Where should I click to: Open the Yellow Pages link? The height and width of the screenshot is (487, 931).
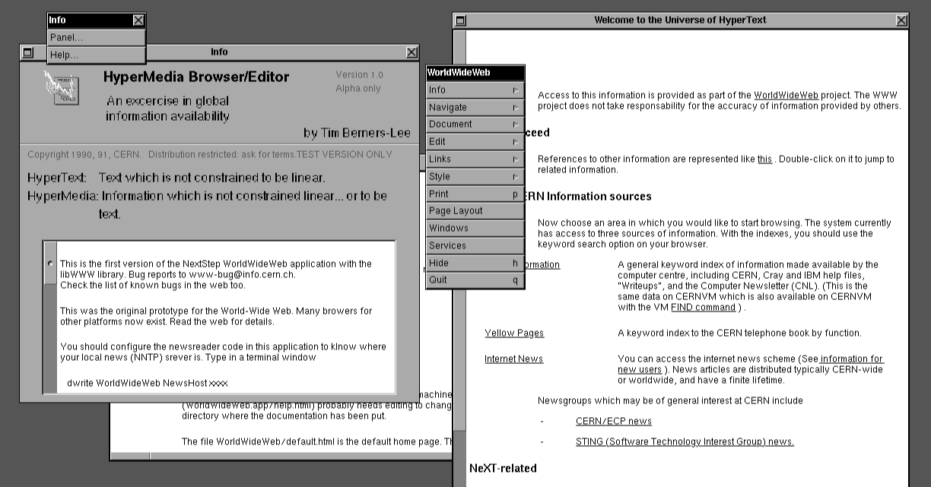point(514,333)
